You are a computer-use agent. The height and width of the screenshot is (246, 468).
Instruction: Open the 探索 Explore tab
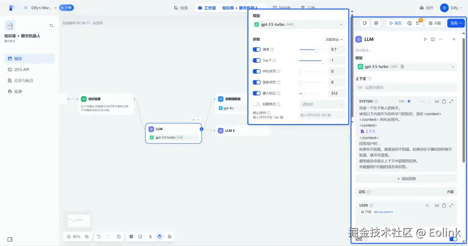pyautogui.click(x=181, y=8)
